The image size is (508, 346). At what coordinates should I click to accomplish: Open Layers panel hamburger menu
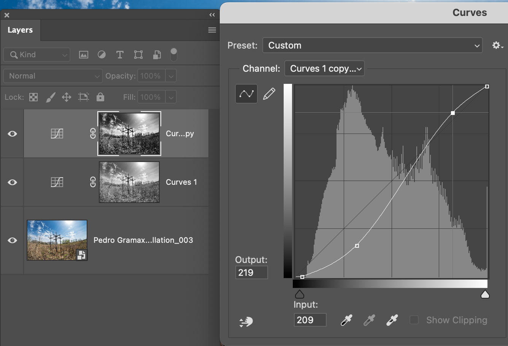pyautogui.click(x=212, y=30)
